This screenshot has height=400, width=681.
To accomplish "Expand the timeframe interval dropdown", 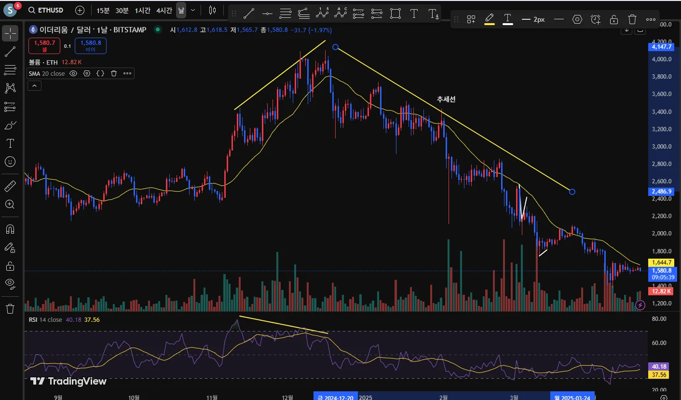I will click(x=193, y=10).
